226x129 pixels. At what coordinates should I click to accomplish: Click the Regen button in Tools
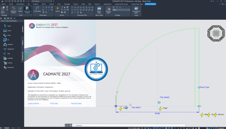pyautogui.click(x=20, y=9)
